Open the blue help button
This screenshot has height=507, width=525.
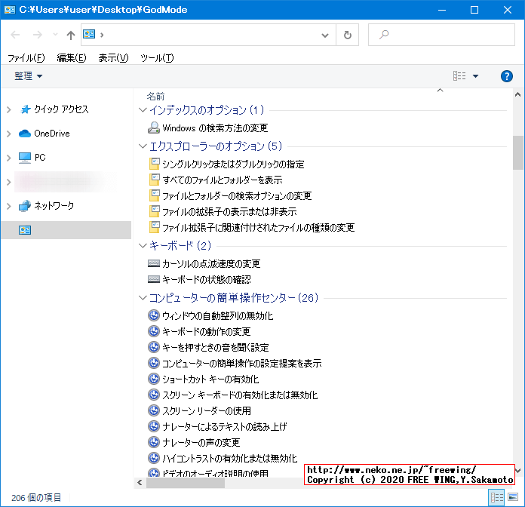click(x=507, y=76)
